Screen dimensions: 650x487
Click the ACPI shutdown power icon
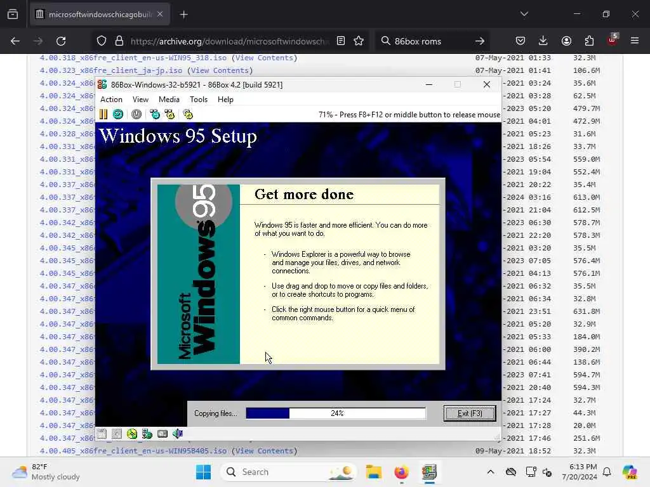(136, 114)
